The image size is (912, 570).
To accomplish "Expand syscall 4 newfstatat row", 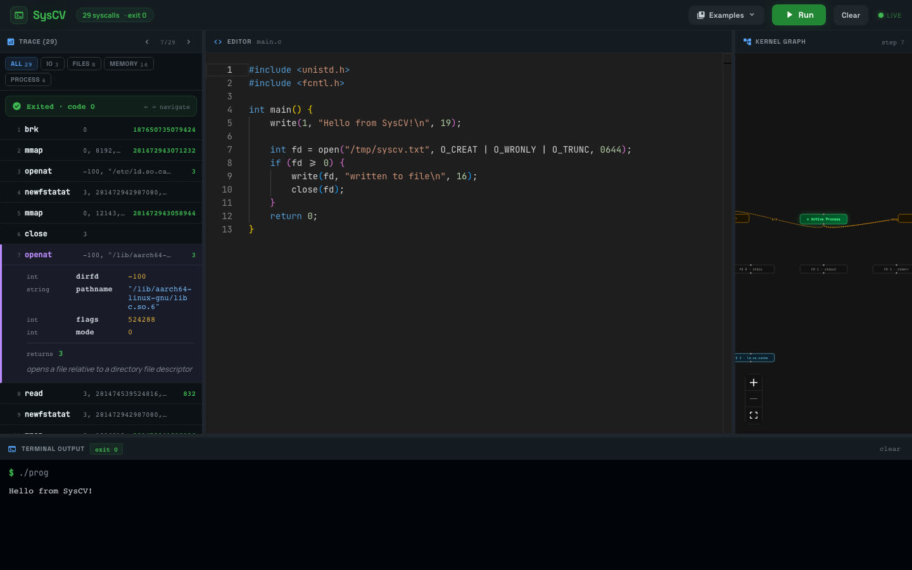I will click(x=101, y=192).
